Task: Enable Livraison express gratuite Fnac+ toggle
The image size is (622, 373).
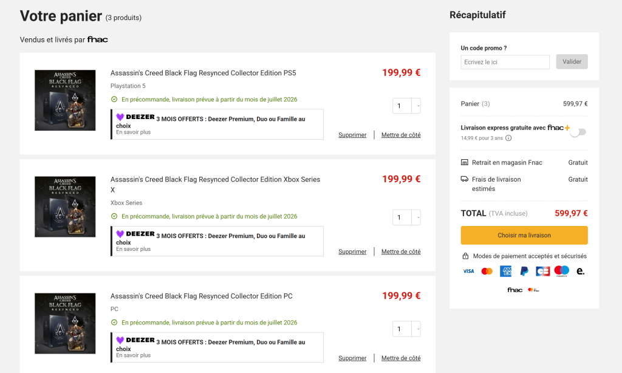Action: [578, 132]
